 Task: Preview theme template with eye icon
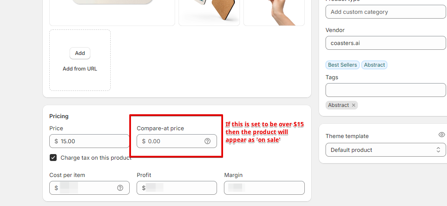(x=441, y=135)
